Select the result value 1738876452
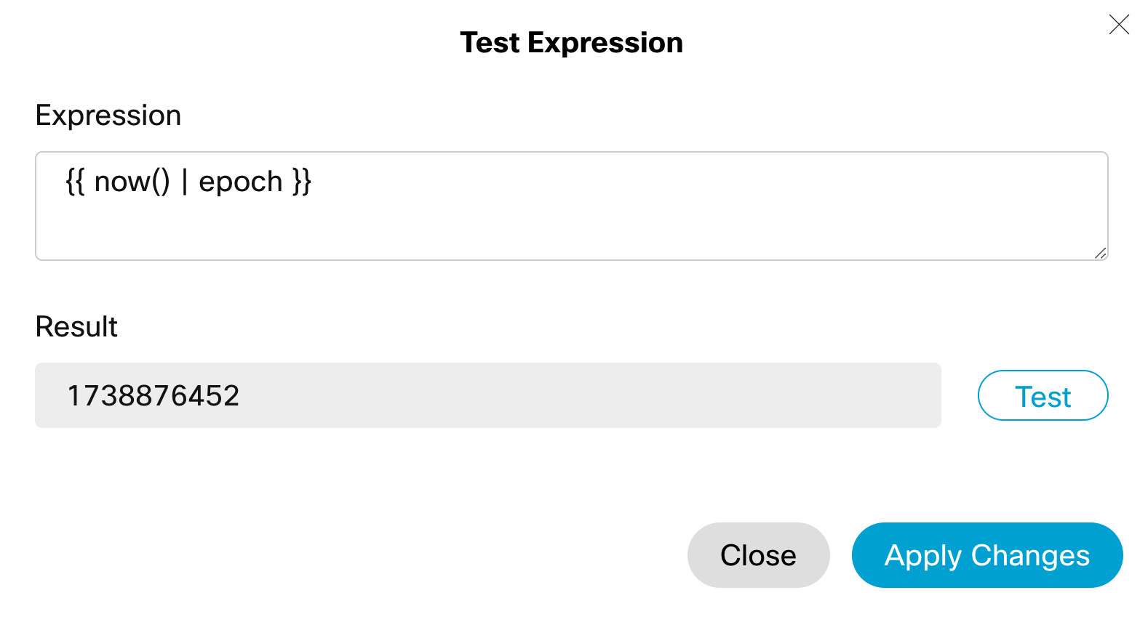Screen dimensions: 1148x638 (153, 396)
